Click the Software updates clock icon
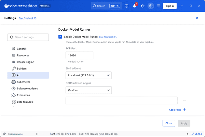The width and height of the screenshot is (205, 137). pyautogui.click(x=14, y=88)
